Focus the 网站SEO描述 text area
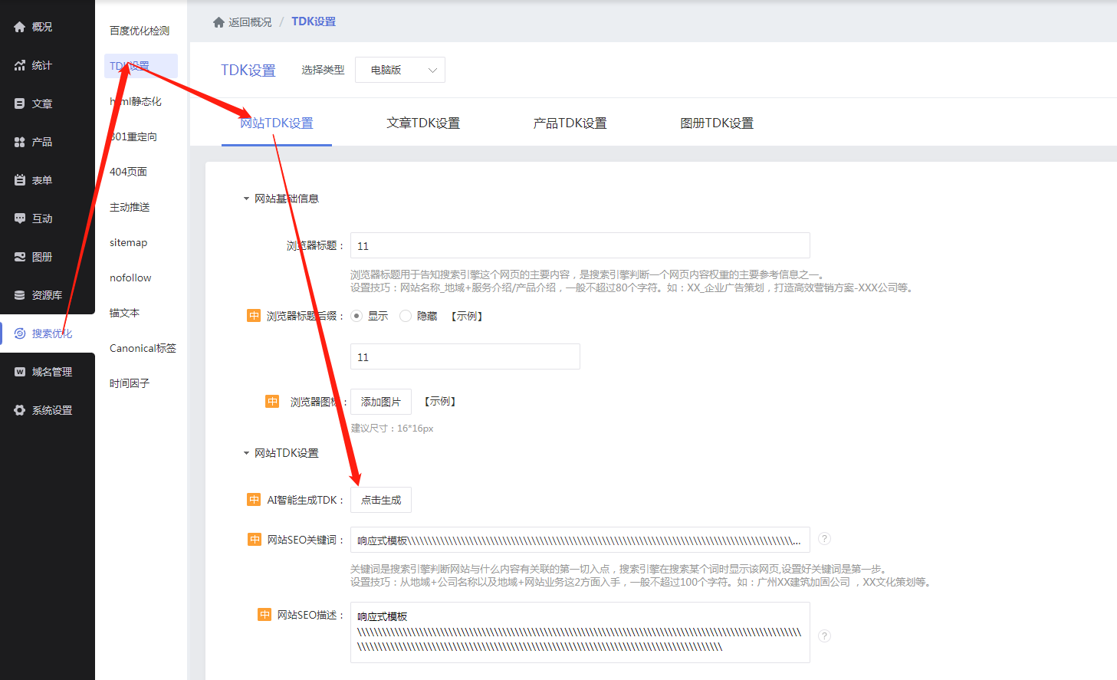1117x680 pixels. coord(580,632)
